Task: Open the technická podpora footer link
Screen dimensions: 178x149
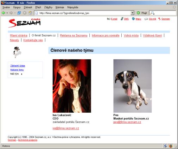Action: (x=28, y=140)
